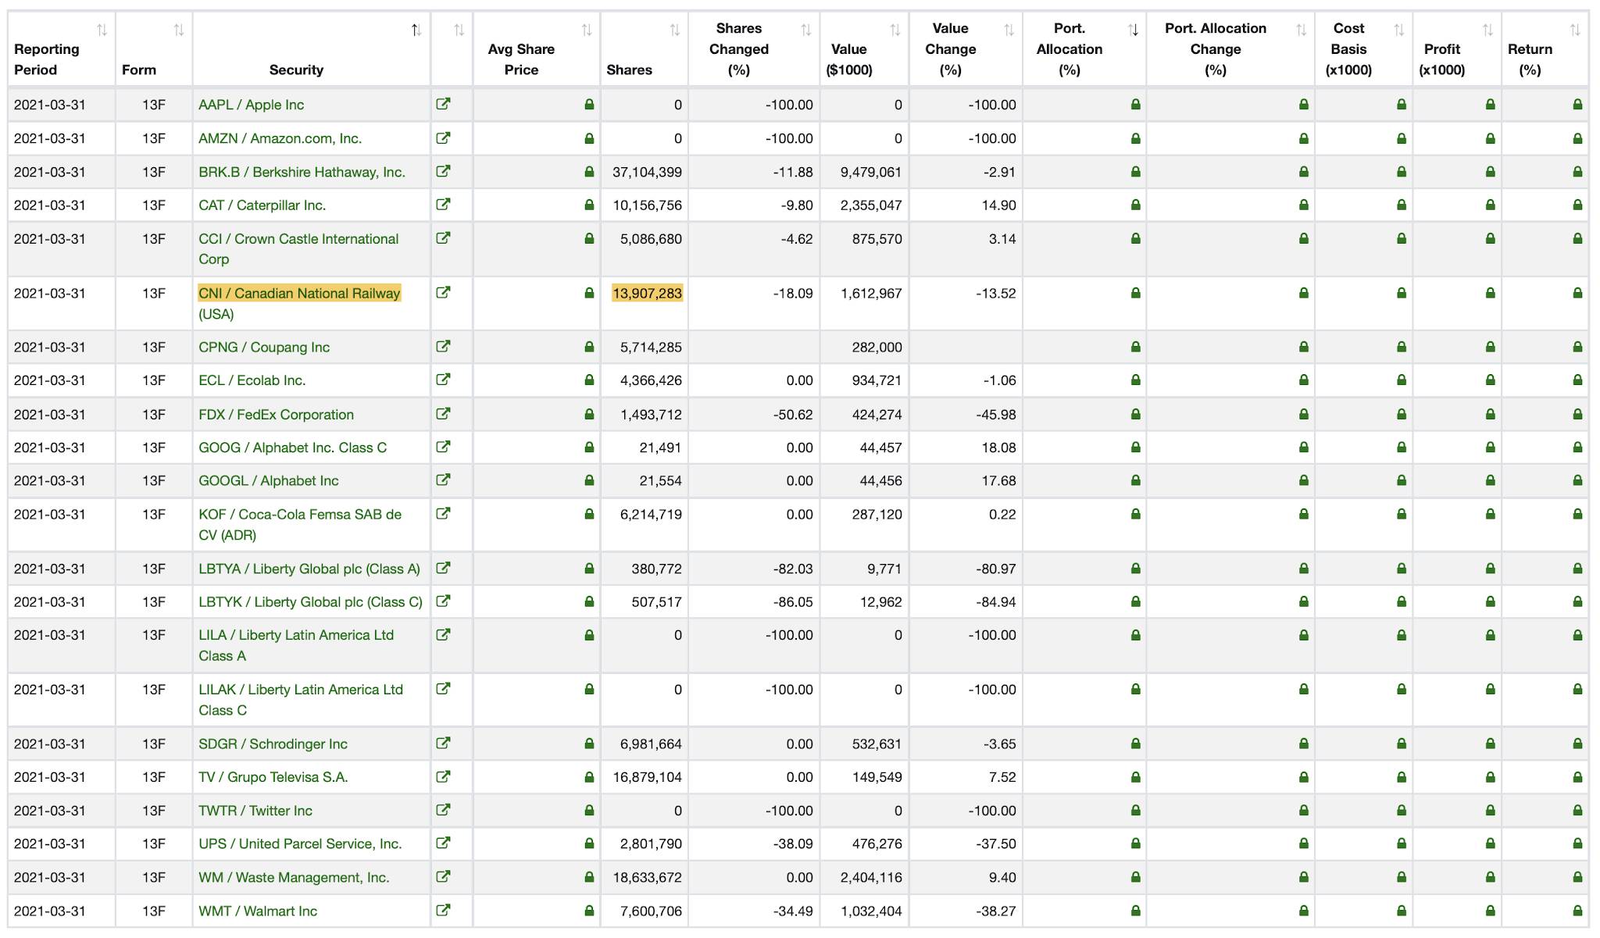The width and height of the screenshot is (1600, 938).
Task: Select Caterpillar value 2,355,047
Action: [x=871, y=205]
